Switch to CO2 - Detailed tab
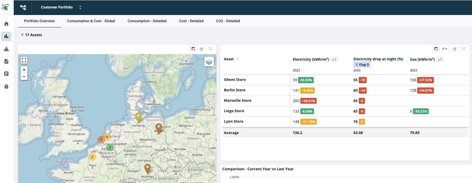 tap(228, 21)
